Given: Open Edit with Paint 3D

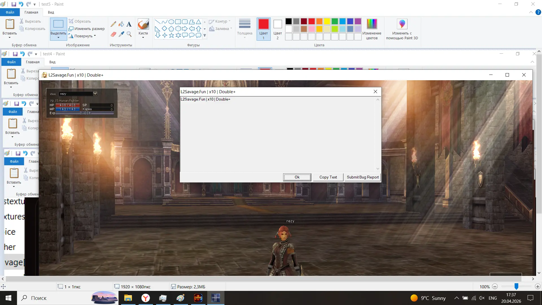Looking at the screenshot, I should point(402,24).
